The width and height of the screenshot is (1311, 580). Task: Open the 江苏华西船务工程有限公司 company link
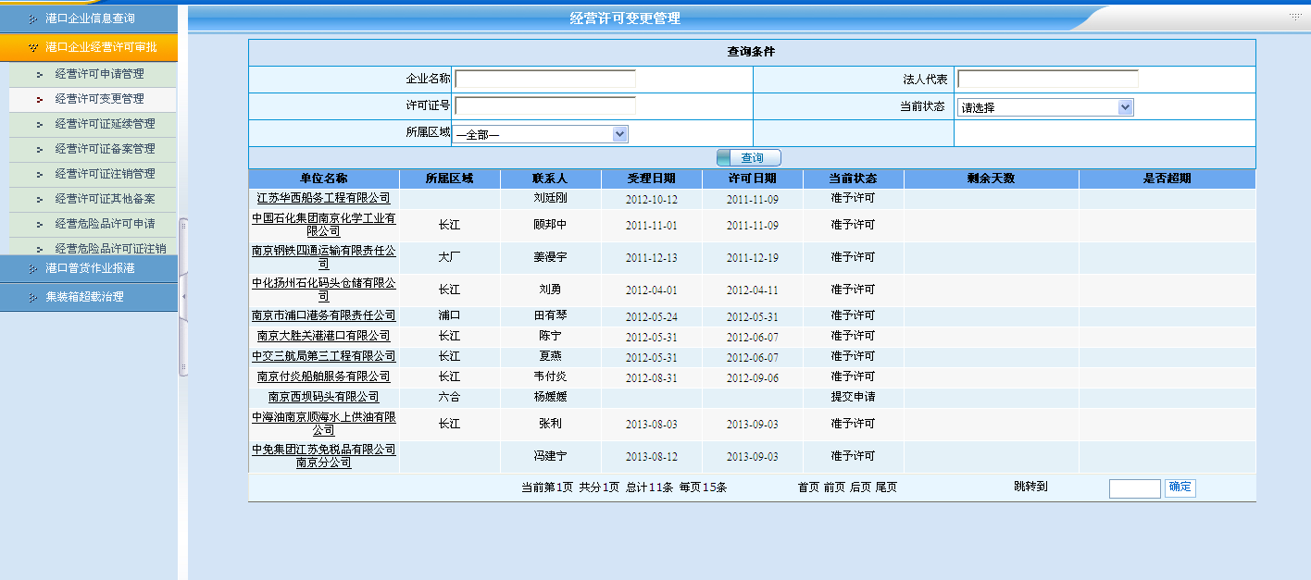click(x=323, y=198)
